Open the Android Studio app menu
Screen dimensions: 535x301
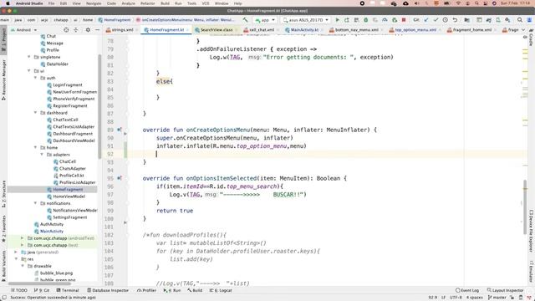tap(29, 3)
